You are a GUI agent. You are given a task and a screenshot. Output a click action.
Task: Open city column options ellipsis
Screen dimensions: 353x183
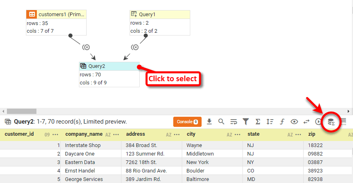coord(238,135)
